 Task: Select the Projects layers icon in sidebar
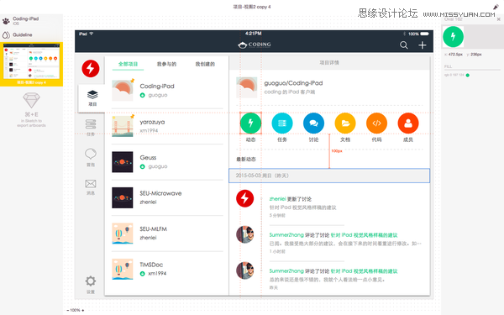[x=92, y=95]
